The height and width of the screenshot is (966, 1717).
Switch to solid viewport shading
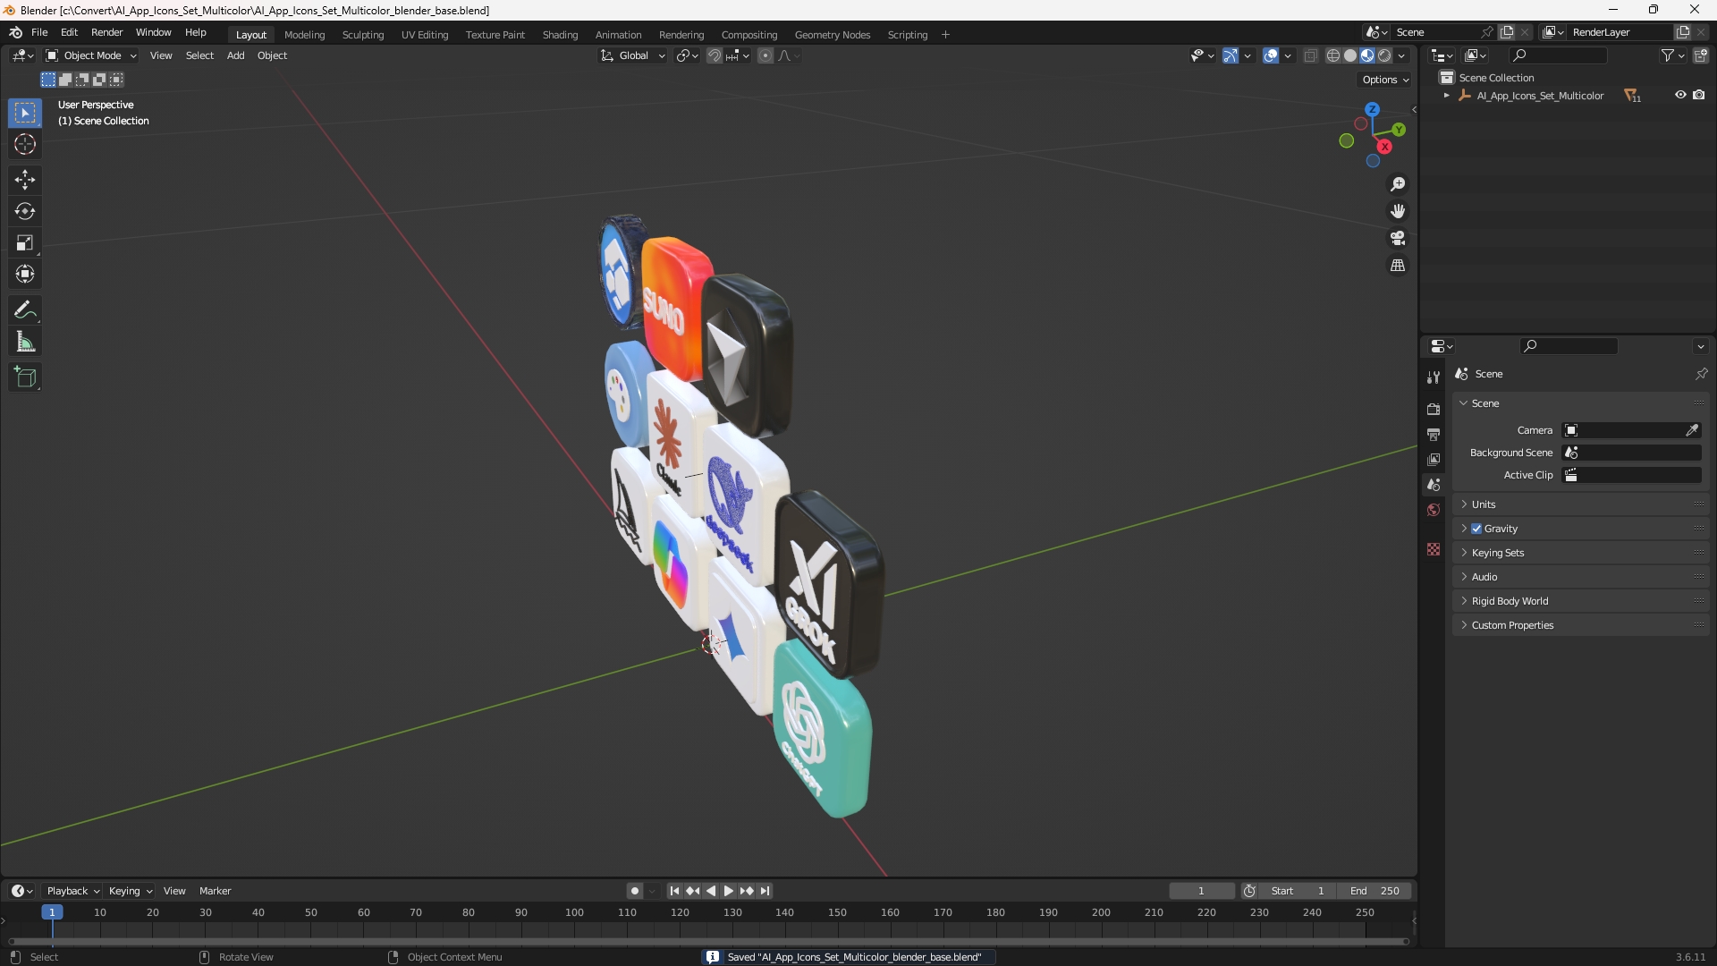coord(1350,55)
